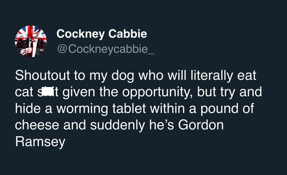The height and width of the screenshot is (175, 287).
Task: Click the word eat ending the first line
Action: (247, 76)
